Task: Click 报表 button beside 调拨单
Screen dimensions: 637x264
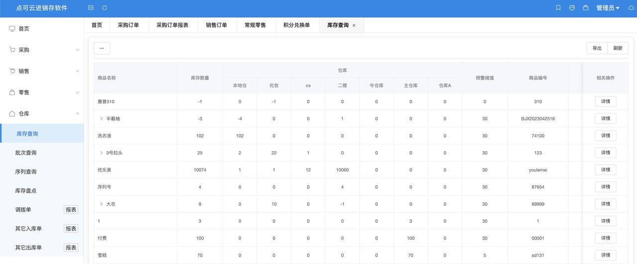Action: click(71, 210)
